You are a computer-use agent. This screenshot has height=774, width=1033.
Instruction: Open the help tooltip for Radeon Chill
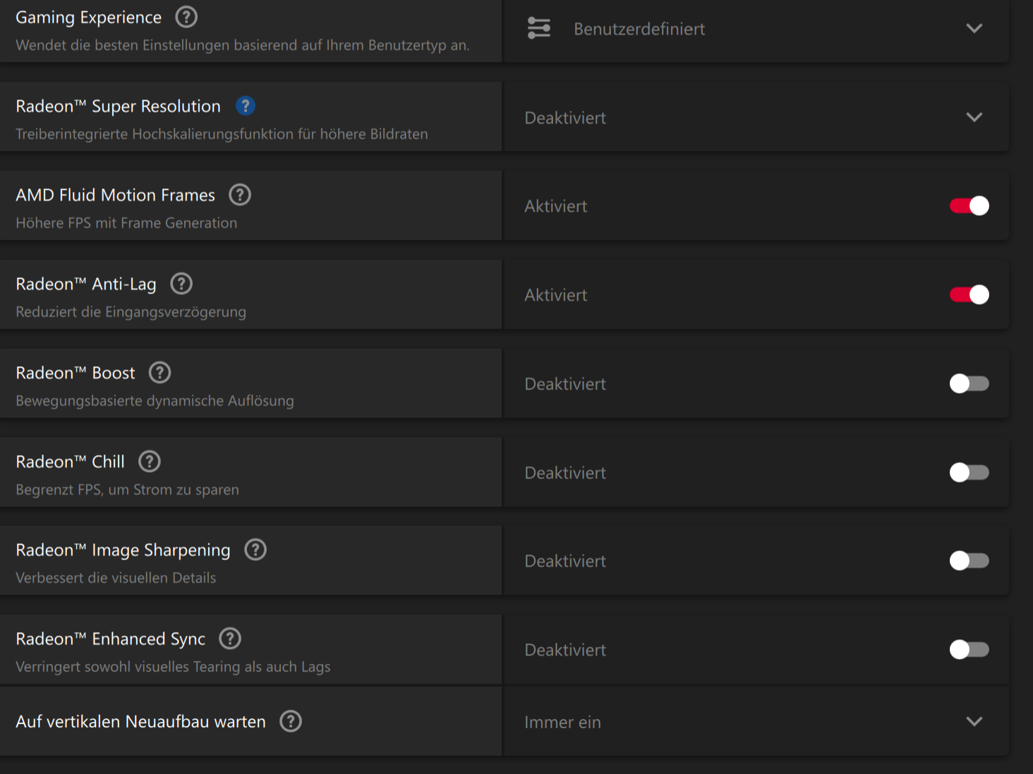tap(150, 461)
